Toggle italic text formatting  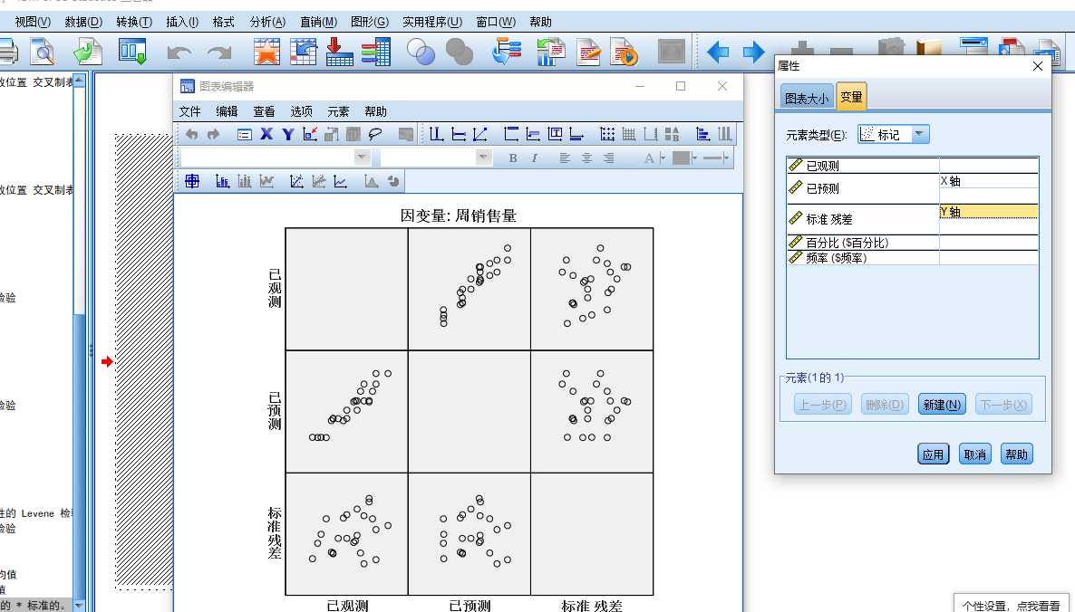click(534, 158)
